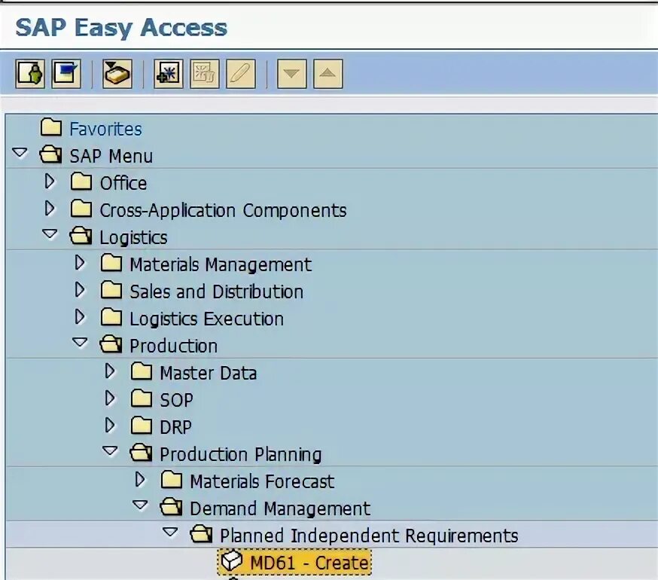Screen dimensions: 658x580
Task: Click the open SAP Menu folder icon
Action: click(x=50, y=154)
